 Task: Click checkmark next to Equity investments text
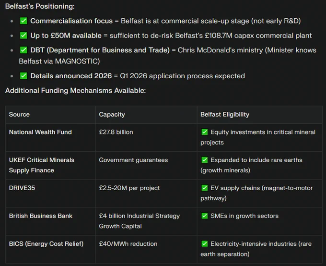[205, 132]
